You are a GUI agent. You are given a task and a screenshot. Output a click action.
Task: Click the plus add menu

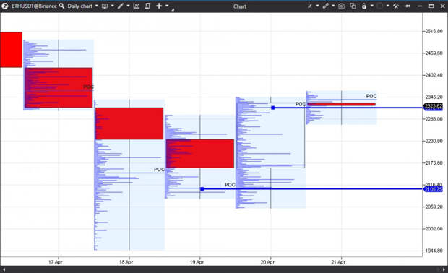point(159,6)
